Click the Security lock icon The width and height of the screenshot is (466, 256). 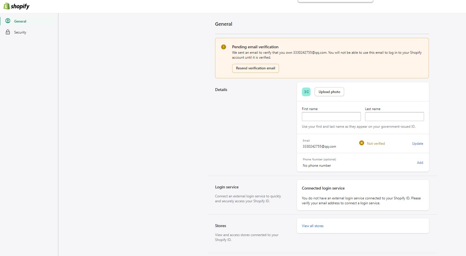point(8,32)
